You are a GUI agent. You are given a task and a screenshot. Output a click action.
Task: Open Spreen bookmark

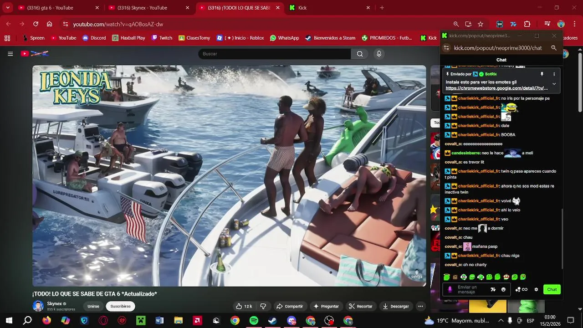point(33,38)
